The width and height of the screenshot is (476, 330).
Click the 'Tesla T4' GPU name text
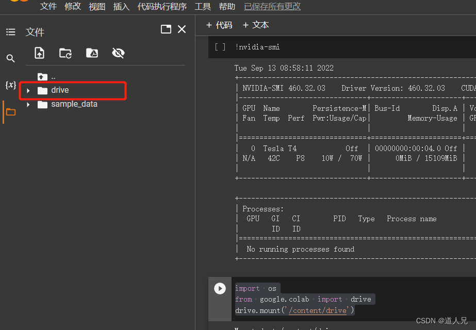[280, 148]
